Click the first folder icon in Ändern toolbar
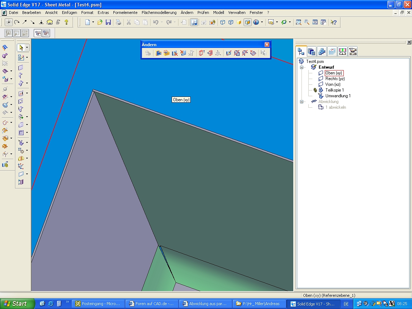412x309 pixels. tap(158, 53)
